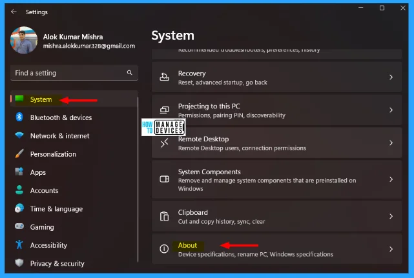Open Remote Desktop settings
This screenshot has height=278, width=414.
276,143
